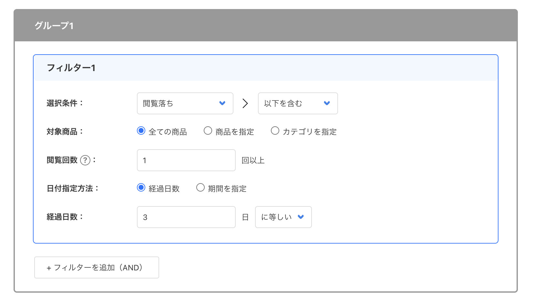
Task: Click the 閲覧回数 input field showing 1
Action: (x=186, y=160)
